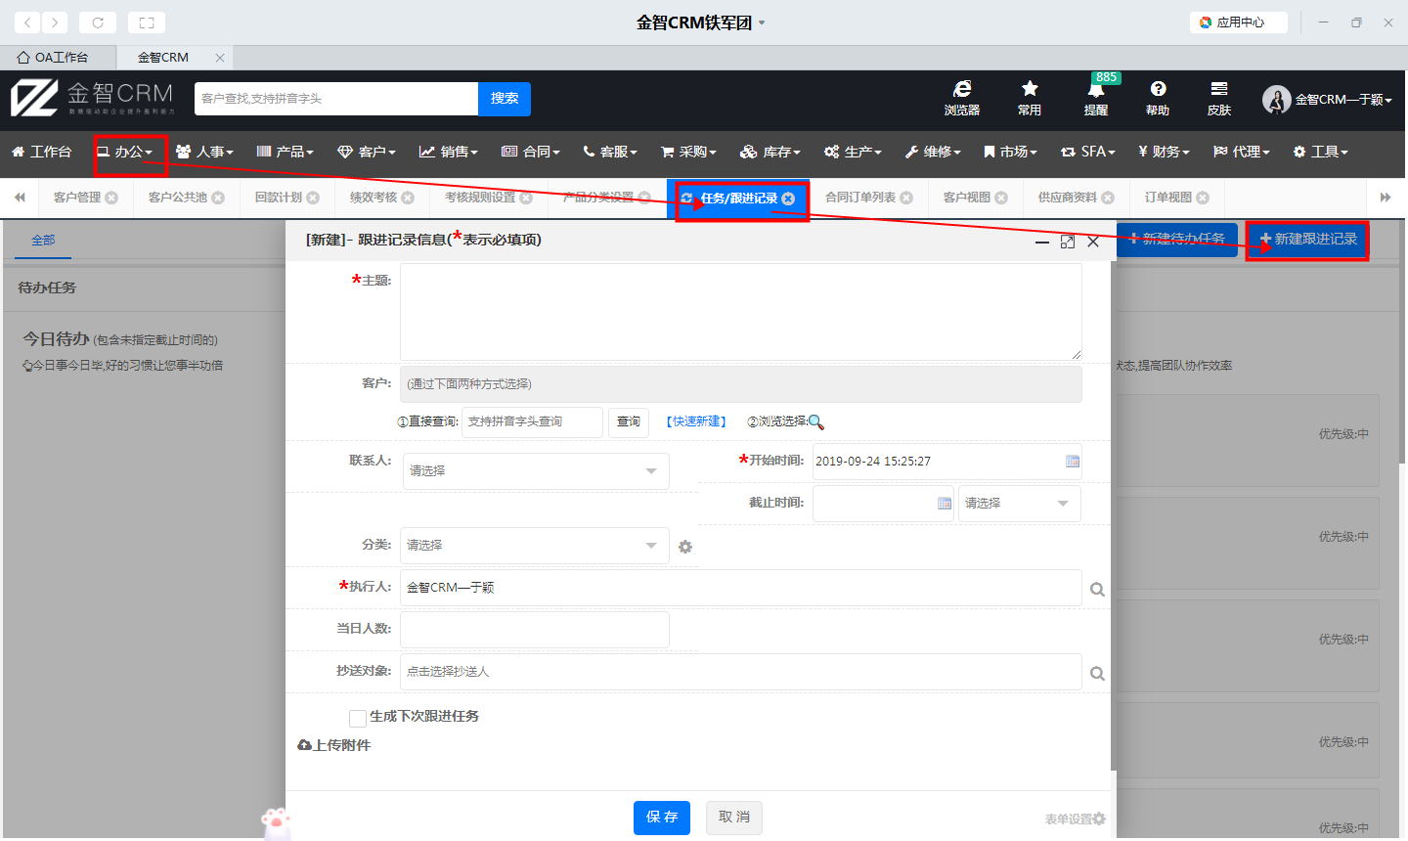The height and width of the screenshot is (841, 1408).
Task: Close the 金智CRM browser tab
Action: pyautogui.click(x=220, y=58)
